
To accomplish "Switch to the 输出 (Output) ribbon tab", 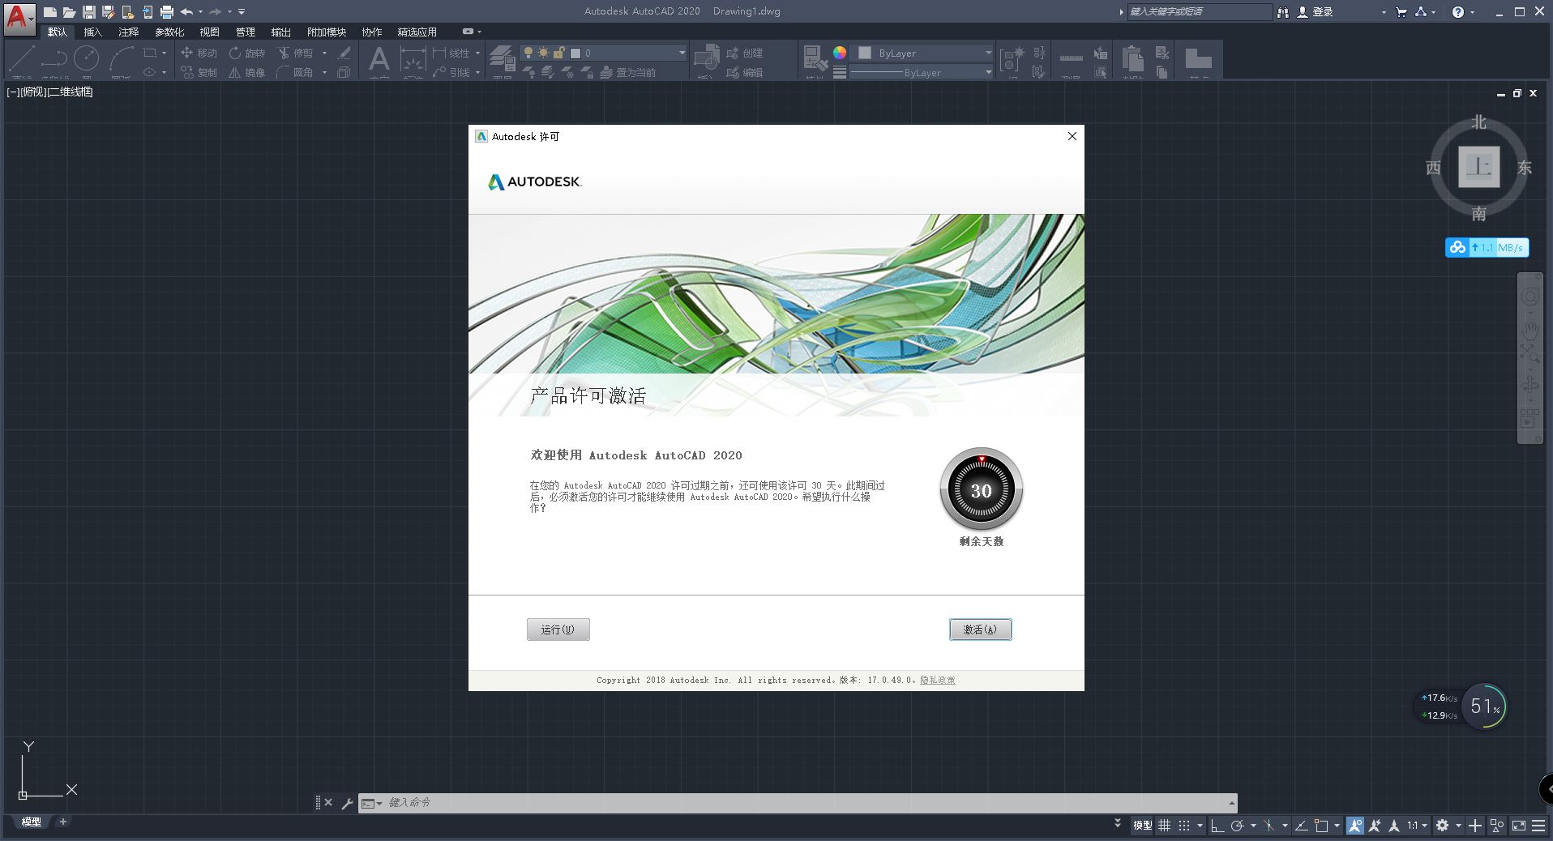I will 280,32.
